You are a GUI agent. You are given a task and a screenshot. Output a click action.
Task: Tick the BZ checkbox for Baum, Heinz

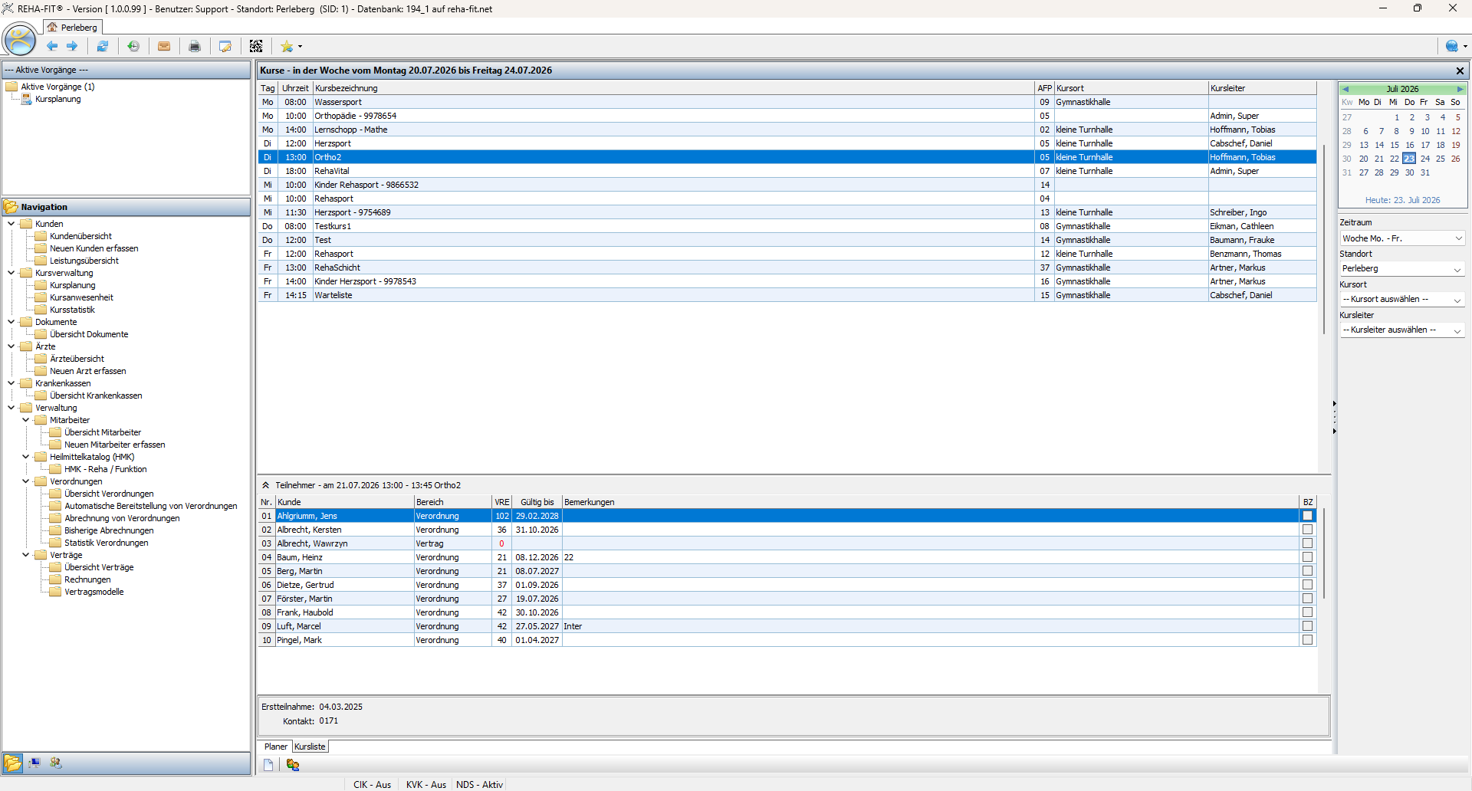tap(1308, 557)
